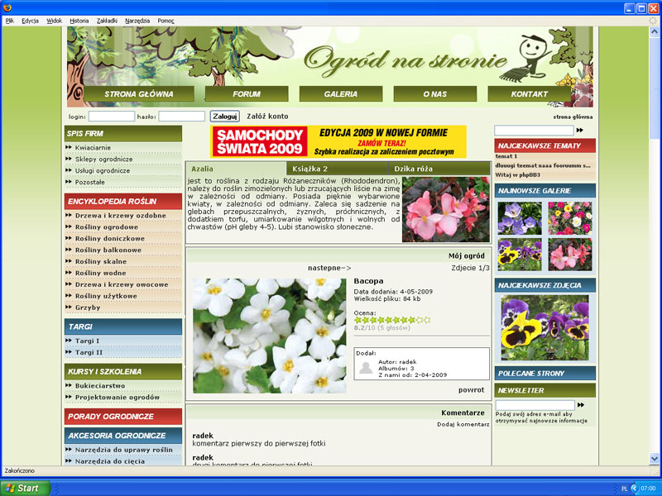Open the mixed colorful flowers gallery thumbnail
Viewport: 662px width, 496px height.
tap(570, 218)
